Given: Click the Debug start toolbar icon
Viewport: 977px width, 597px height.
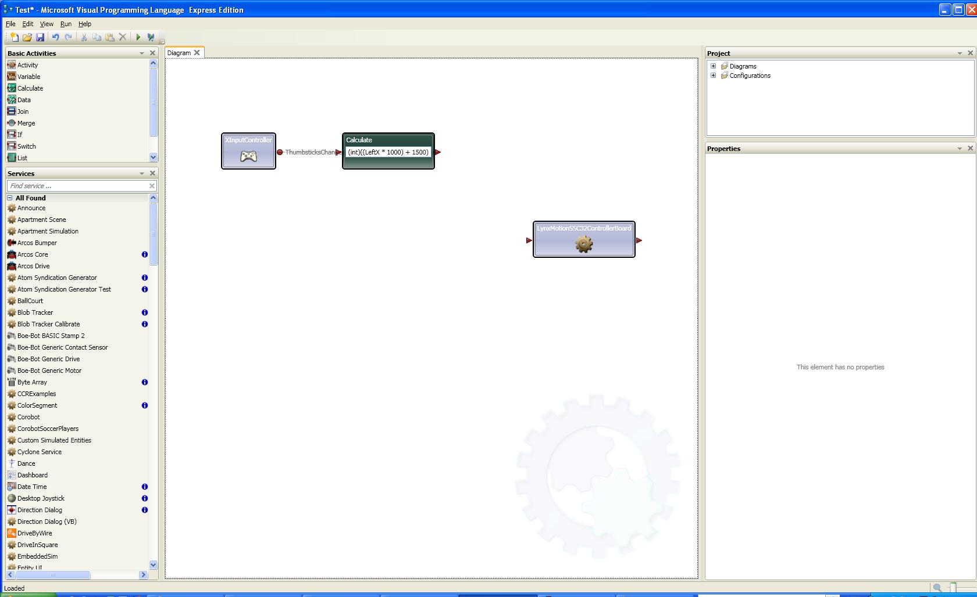Looking at the screenshot, I should tap(151, 37).
